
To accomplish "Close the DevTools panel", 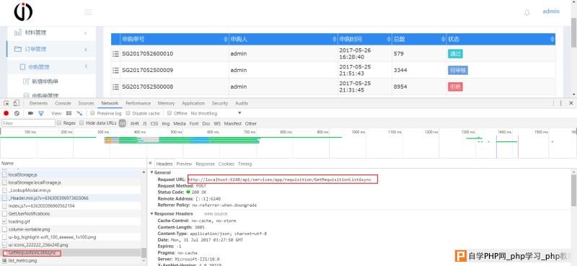I will [x=571, y=103].
